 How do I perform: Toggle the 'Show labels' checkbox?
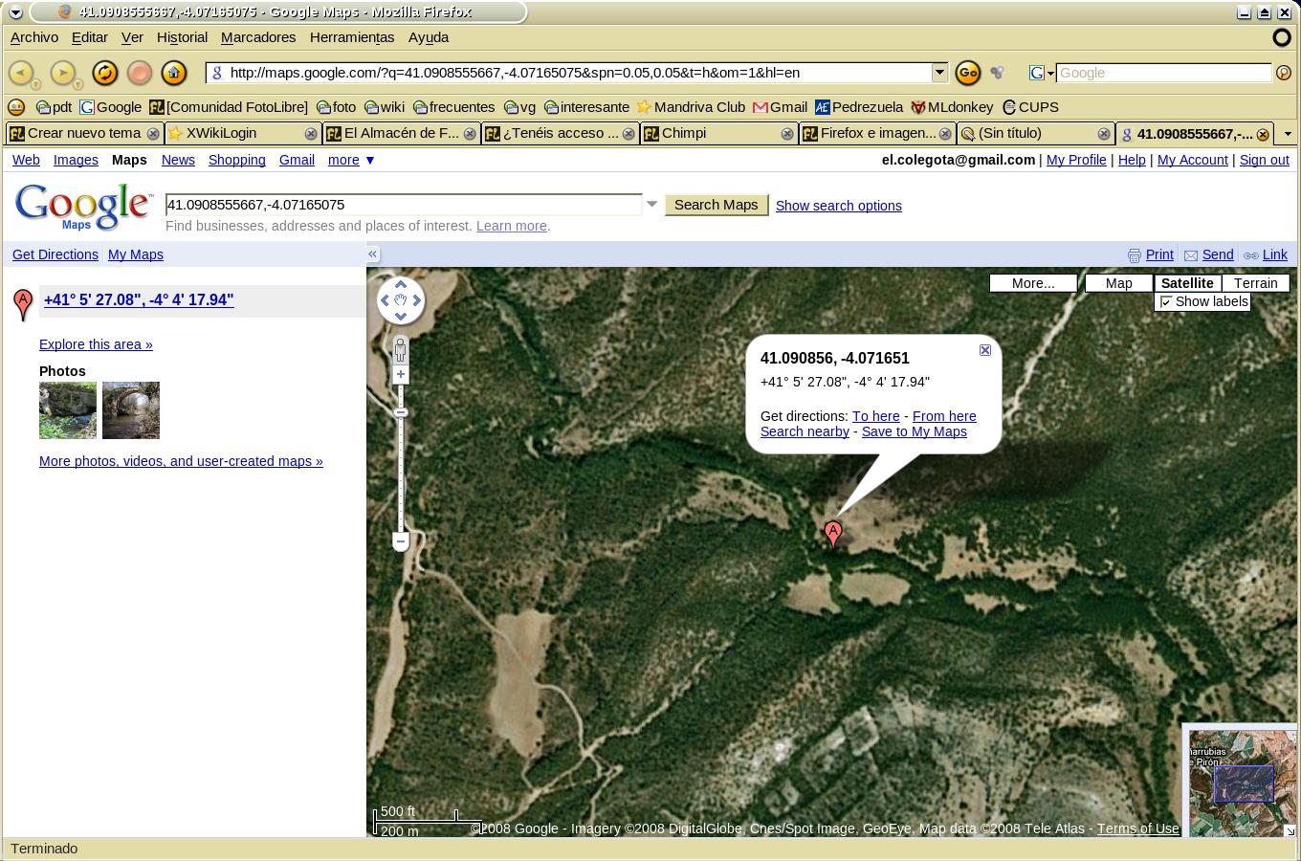coord(1166,302)
